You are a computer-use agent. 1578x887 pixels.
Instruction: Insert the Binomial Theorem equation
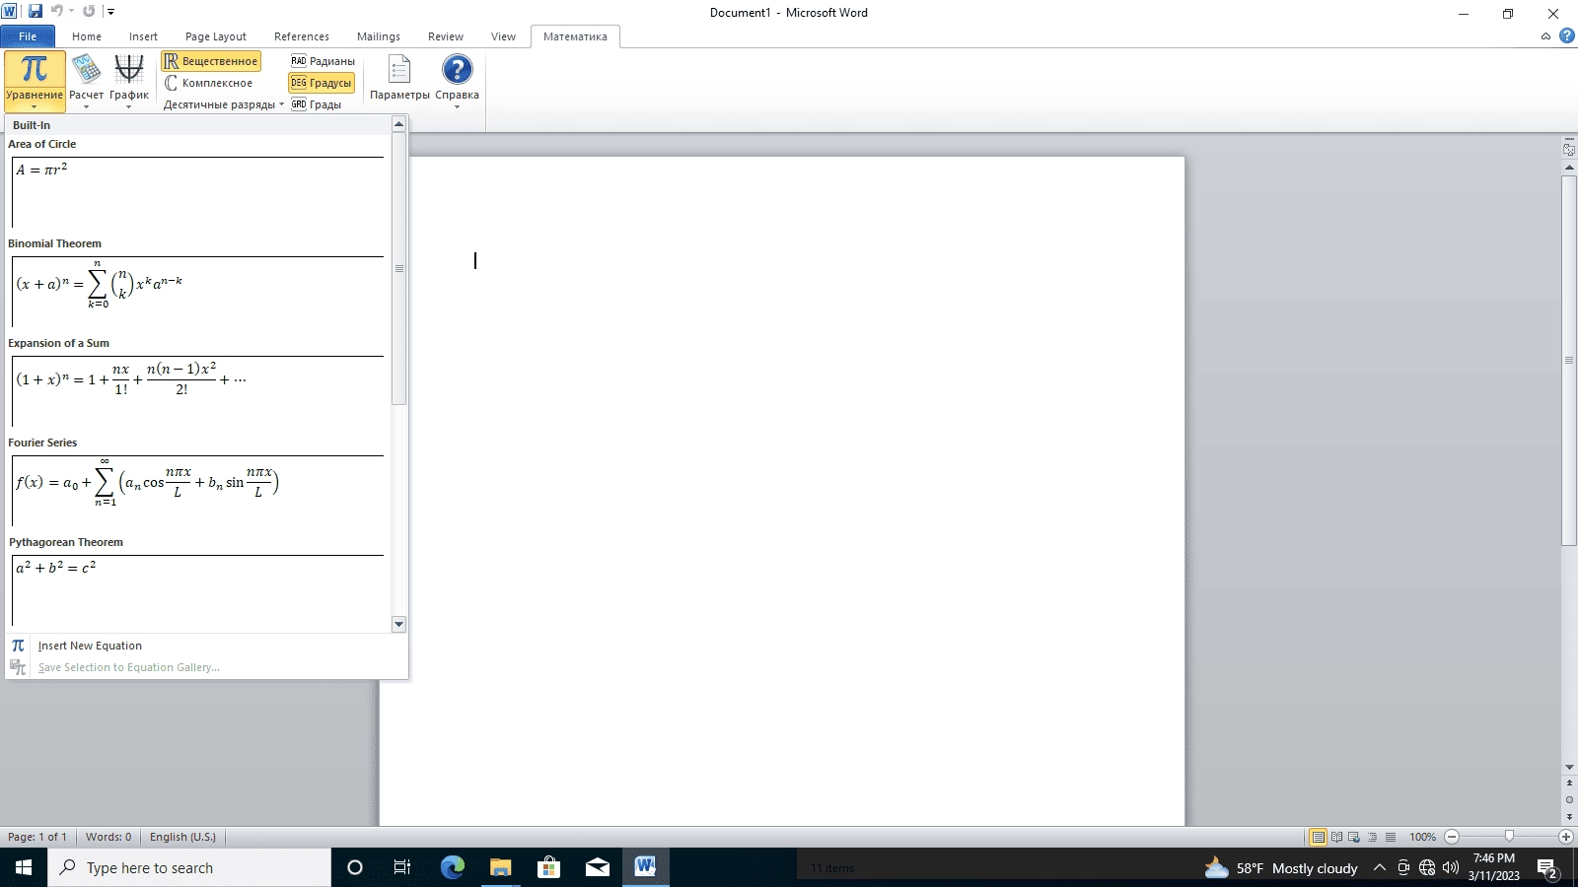click(197, 292)
